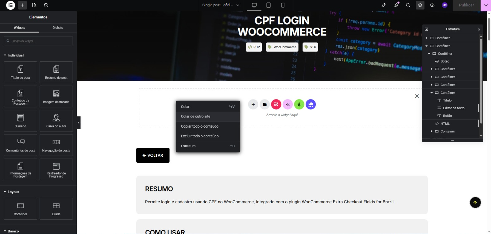Viewport: 491px width, 234px height.
Task: Switch to the Widgets tab
Action: pyautogui.click(x=19, y=28)
